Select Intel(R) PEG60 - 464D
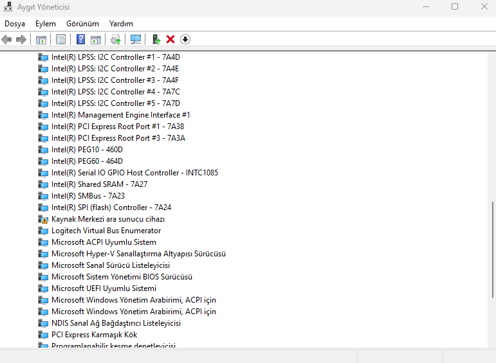The width and height of the screenshot is (496, 363). [87, 161]
